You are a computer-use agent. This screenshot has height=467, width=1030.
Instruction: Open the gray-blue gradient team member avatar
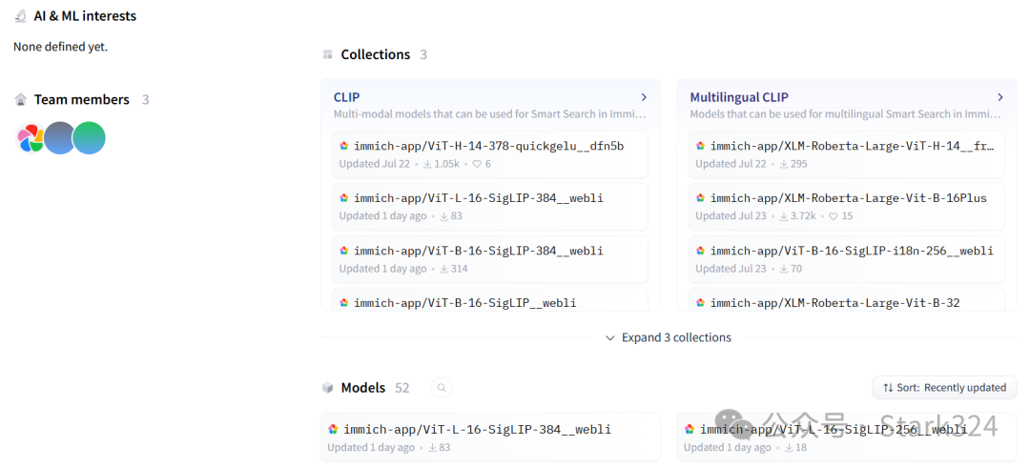point(60,138)
